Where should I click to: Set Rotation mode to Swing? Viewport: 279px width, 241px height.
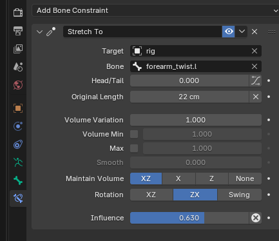pyautogui.click(x=240, y=195)
